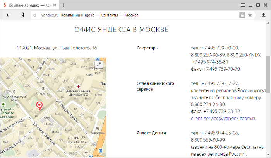271x158 pixels.
Task: Maximize the browser window
Action: 258,5
